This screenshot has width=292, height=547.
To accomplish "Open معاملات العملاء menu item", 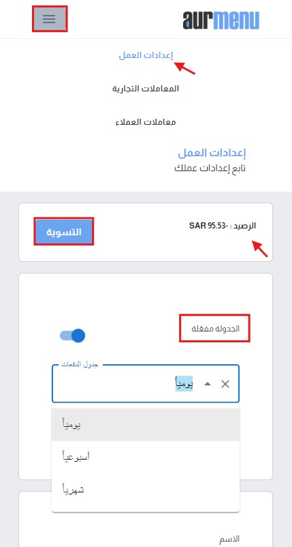I will point(146,122).
